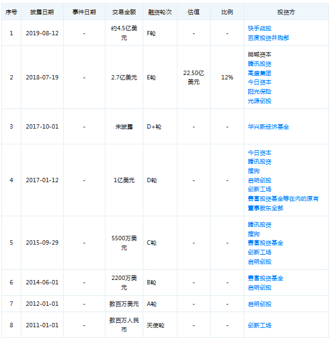This screenshot has width=329, height=338.
Task: Select the date 2014-06-01
Action: pyautogui.click(x=42, y=283)
